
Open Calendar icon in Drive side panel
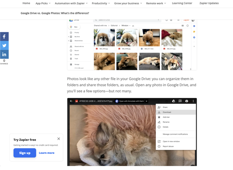tap(194, 26)
